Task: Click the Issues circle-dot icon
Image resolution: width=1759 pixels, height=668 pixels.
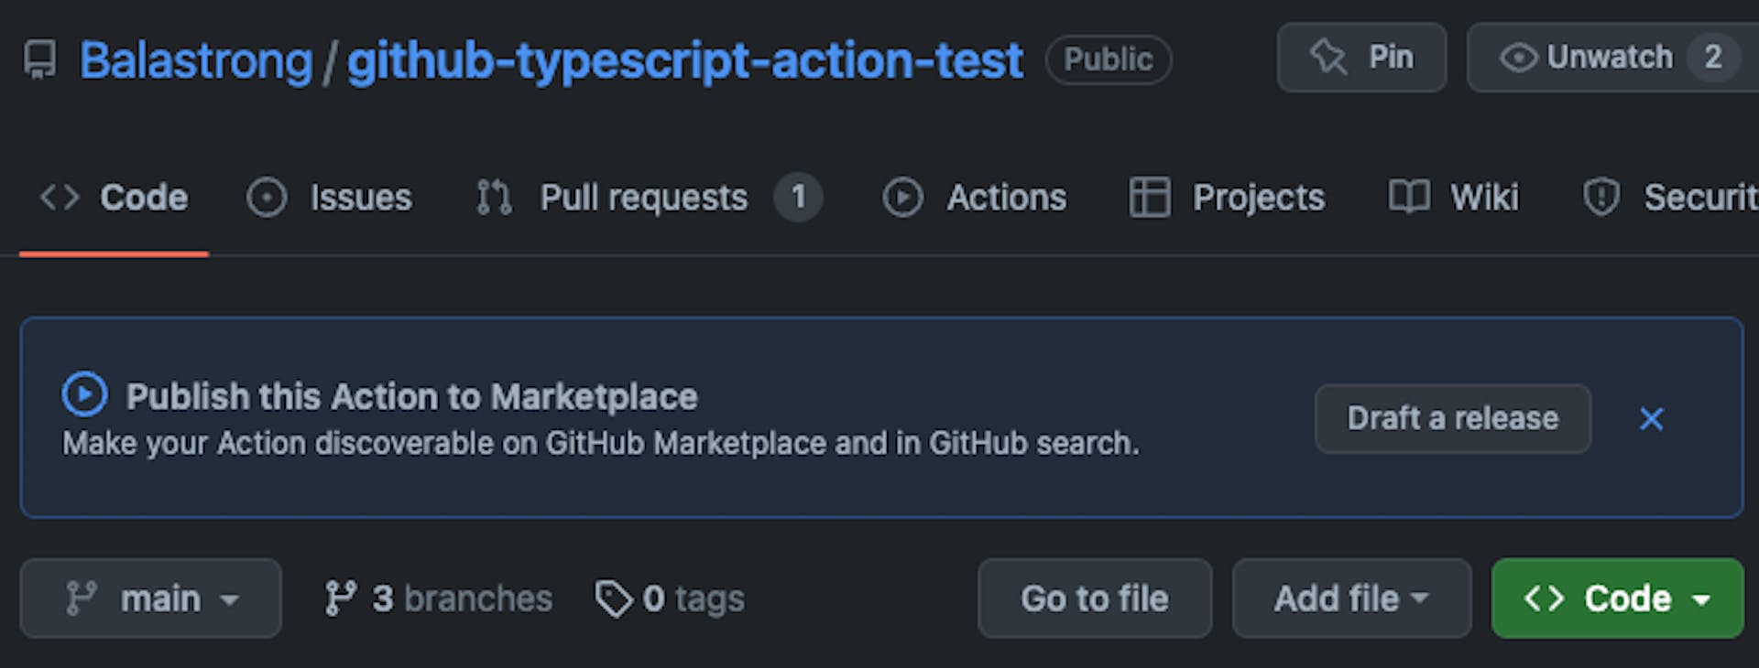Action: [x=267, y=198]
